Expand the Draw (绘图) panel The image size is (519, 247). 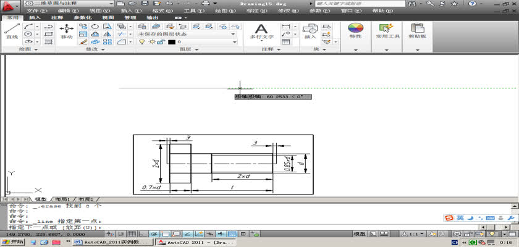(28, 49)
